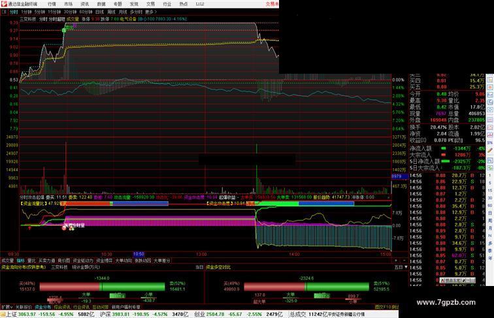Open the 行业资讯 bottom tab
Screen dimensions: 494x318
point(81,307)
